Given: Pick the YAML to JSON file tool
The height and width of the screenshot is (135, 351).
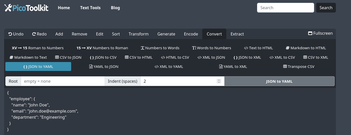Looking at the screenshot, I should [x=103, y=67].
